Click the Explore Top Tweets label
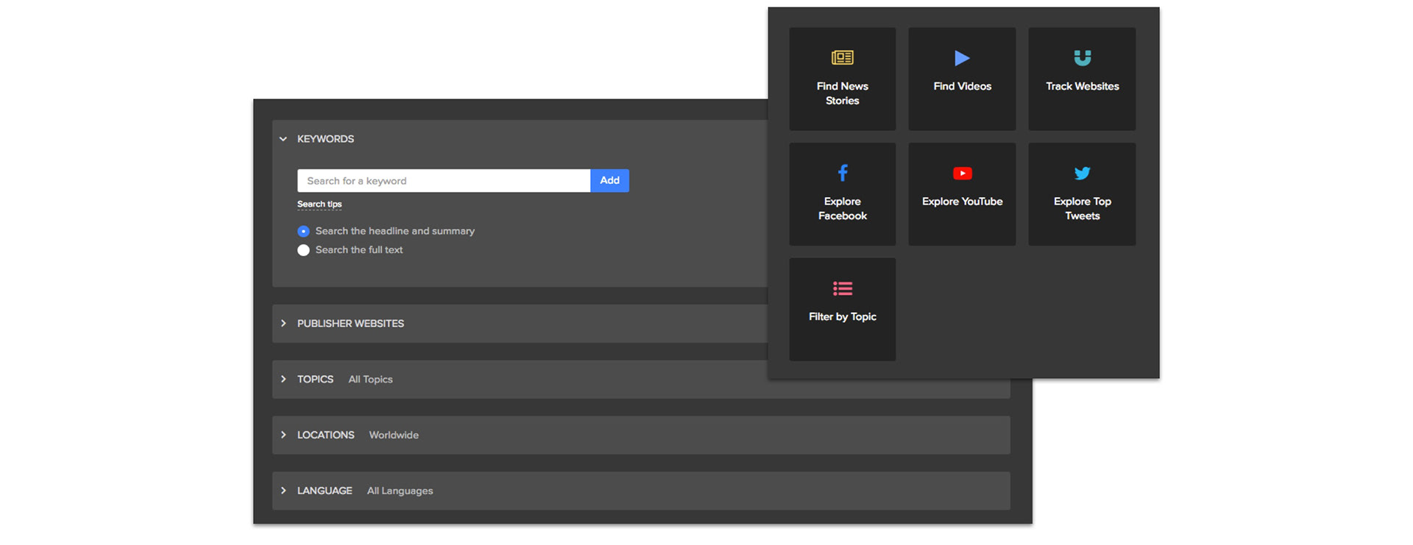 (x=1082, y=209)
